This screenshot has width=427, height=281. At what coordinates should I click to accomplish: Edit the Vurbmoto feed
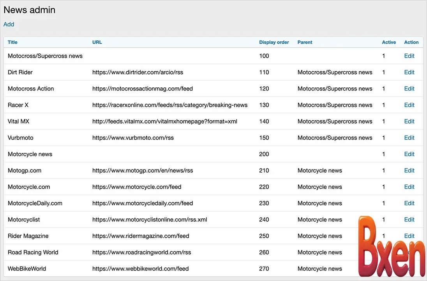[x=409, y=138]
